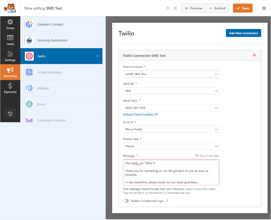Click the revisions history icon in sidebar
271x220 pixels.
coord(10,114)
